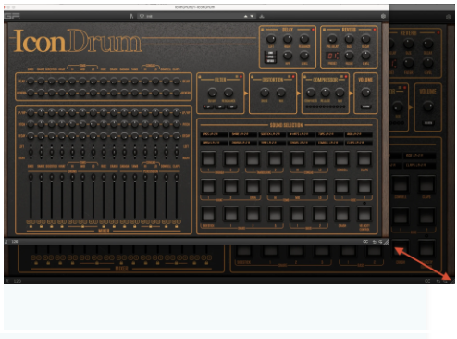Click the Distortion Drive knob
Viewport: 457px width, 339px height.
(265, 92)
